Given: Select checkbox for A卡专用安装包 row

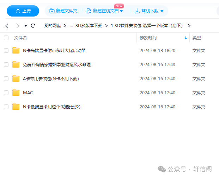Looking at the screenshot, I should point(6,79).
